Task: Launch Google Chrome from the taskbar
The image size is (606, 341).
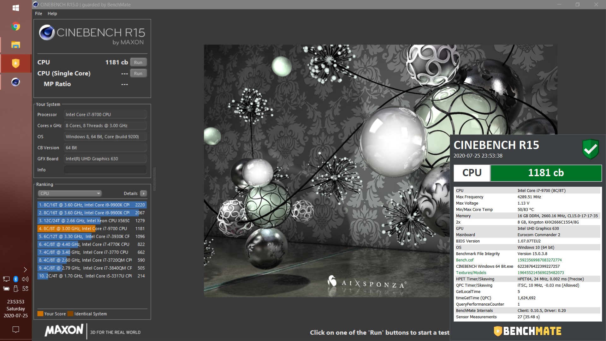Action: [16, 27]
